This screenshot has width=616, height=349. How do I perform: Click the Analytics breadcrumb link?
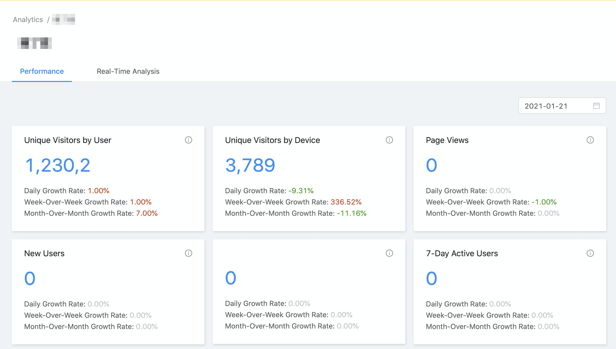point(28,19)
